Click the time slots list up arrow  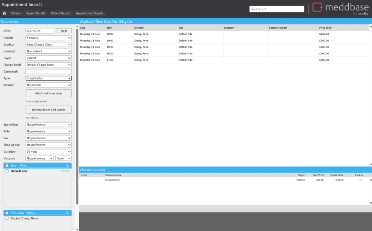(x=371, y=26)
